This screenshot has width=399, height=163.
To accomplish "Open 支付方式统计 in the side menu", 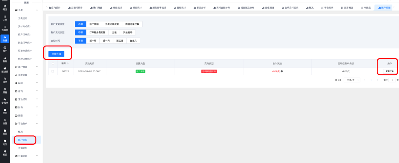I will [x=25, y=27].
